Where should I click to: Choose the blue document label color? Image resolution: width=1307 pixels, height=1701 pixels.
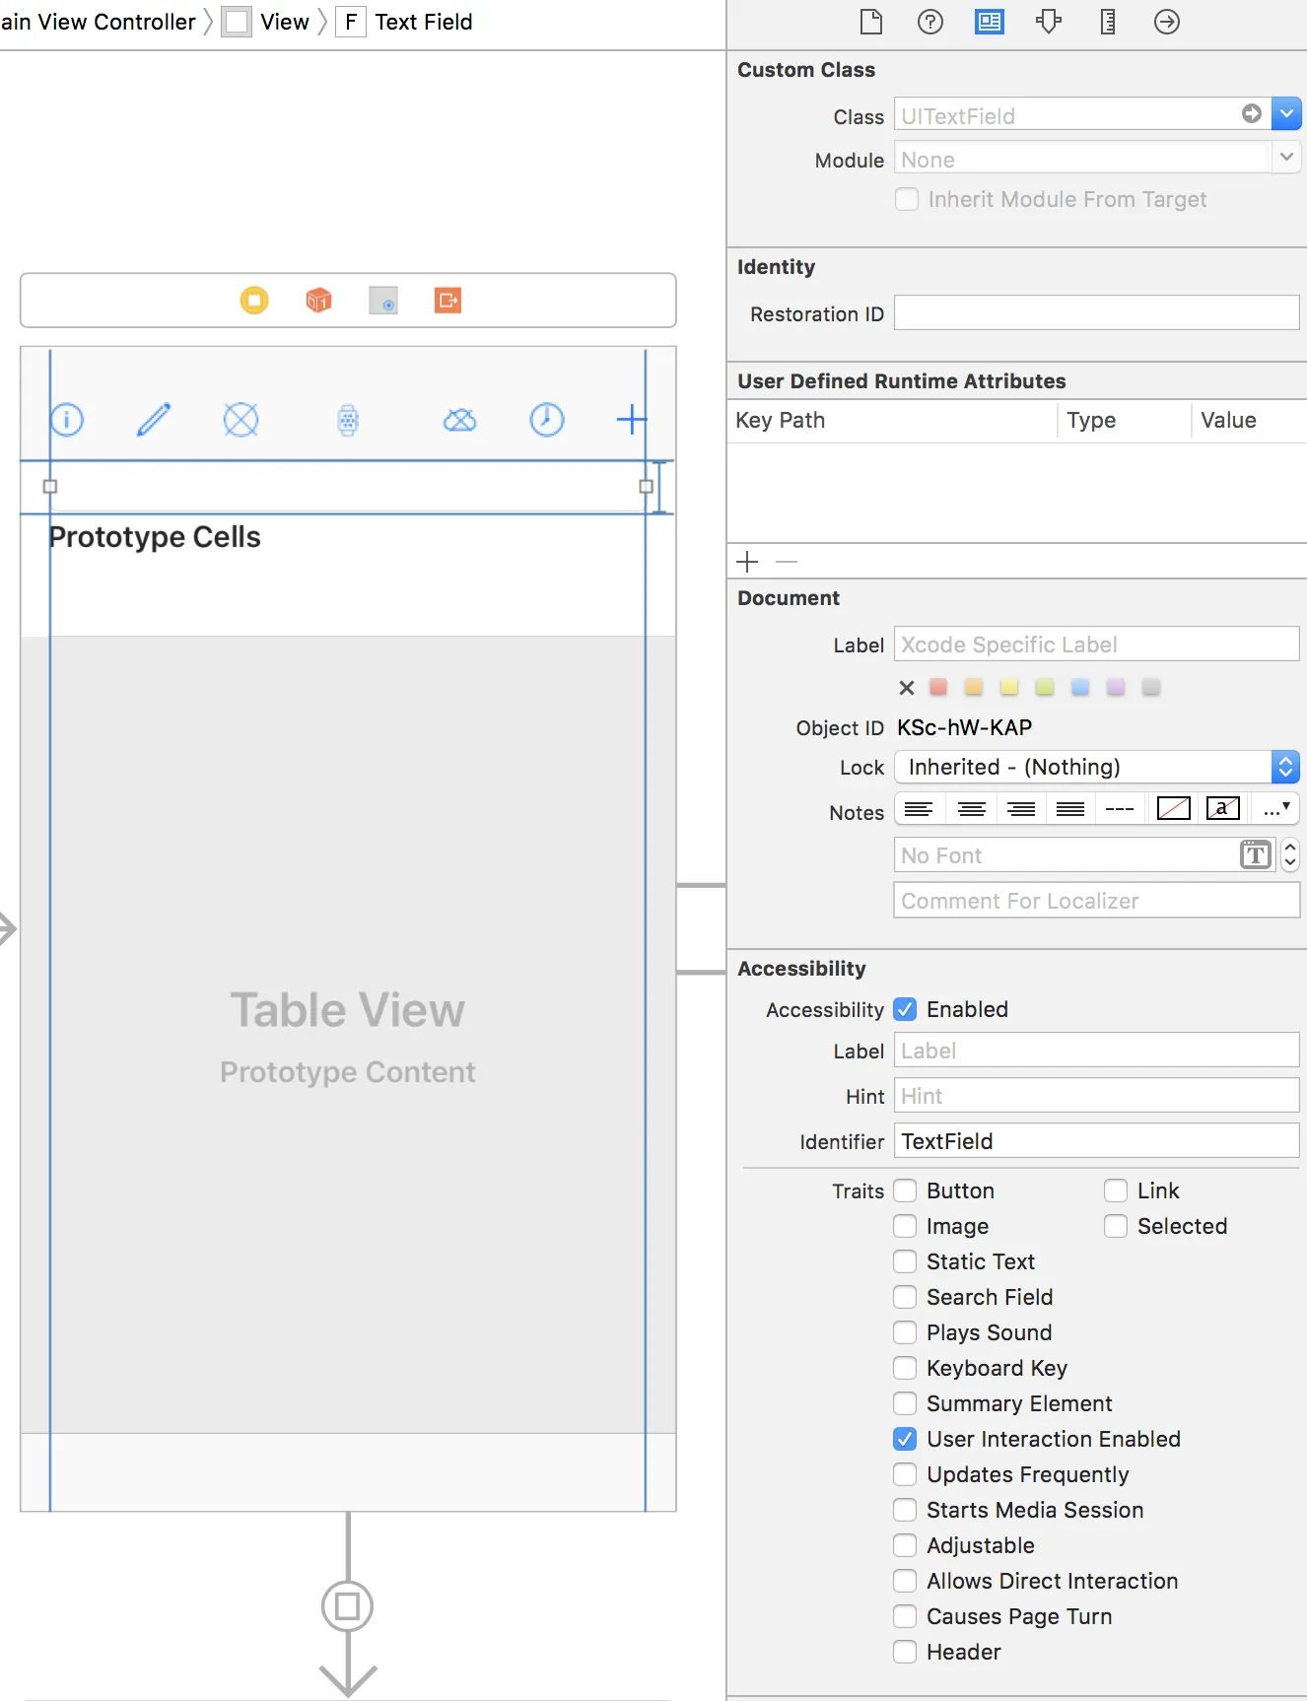click(1080, 687)
